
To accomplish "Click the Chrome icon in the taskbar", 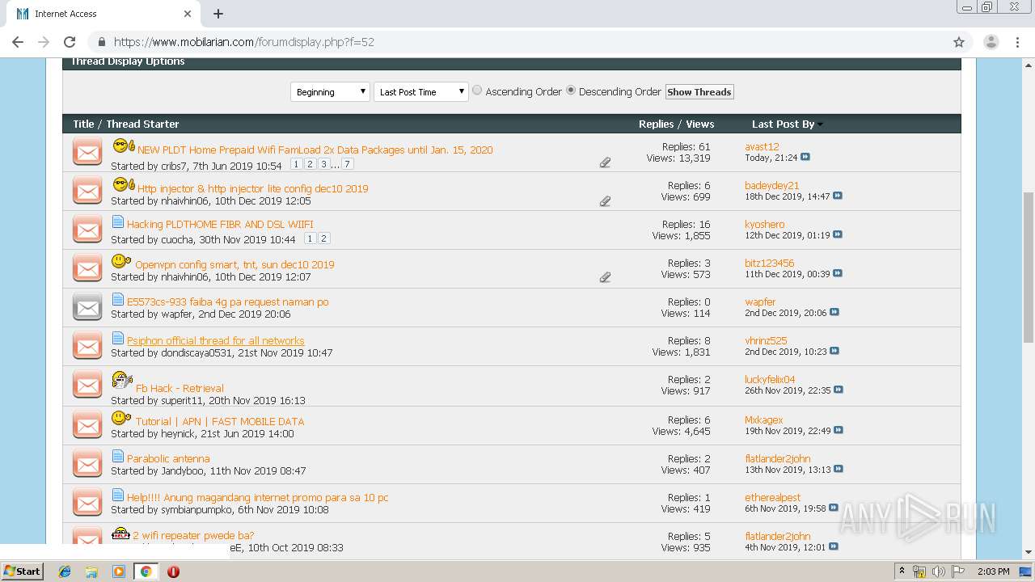I will 146,571.
